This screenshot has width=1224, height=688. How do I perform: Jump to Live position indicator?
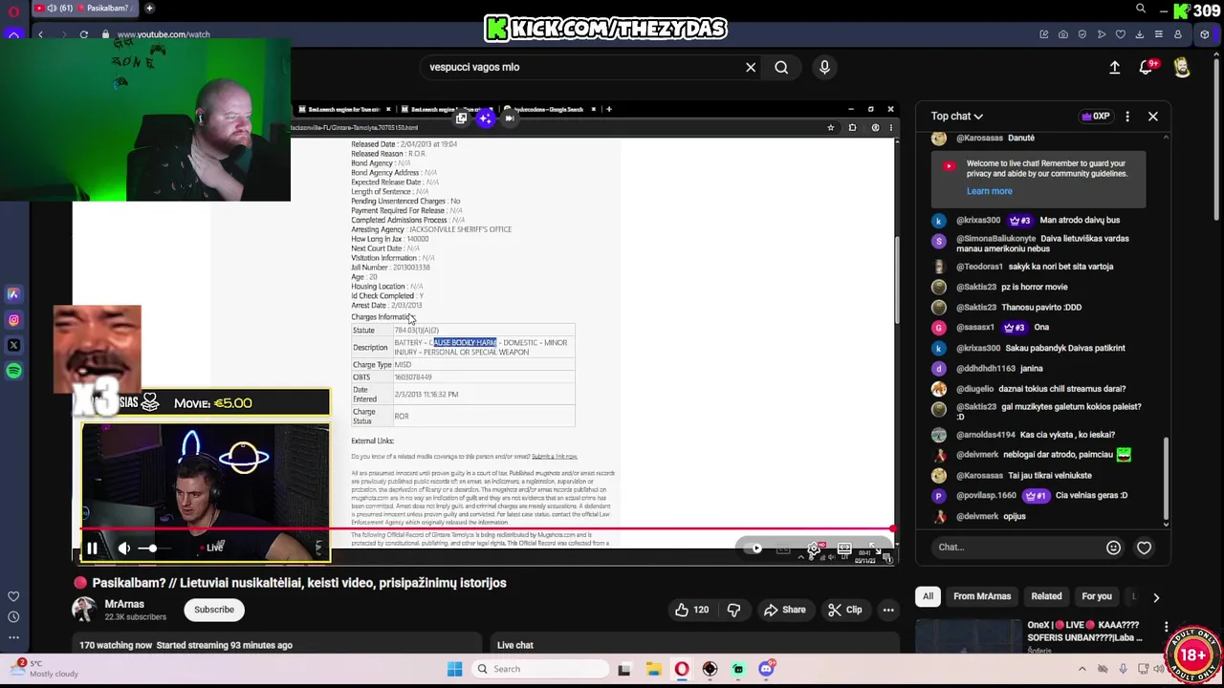214,548
